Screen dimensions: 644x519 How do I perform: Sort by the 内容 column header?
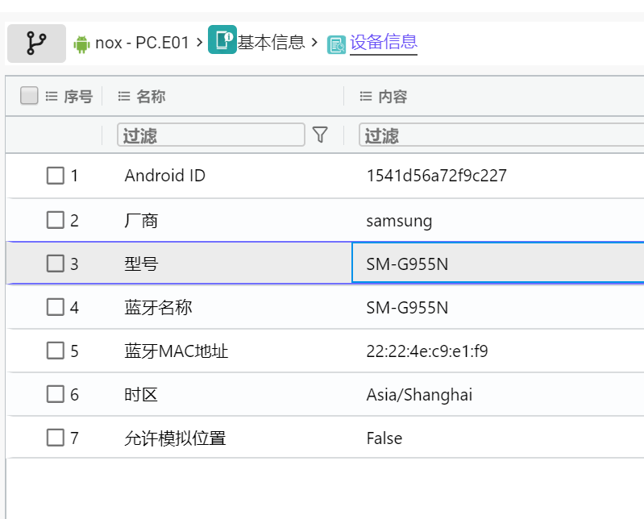393,97
